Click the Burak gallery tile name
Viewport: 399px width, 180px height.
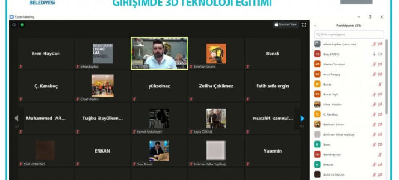[x=272, y=53]
